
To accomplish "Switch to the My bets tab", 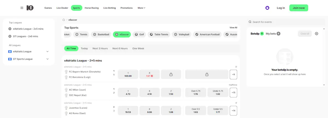I will click(273, 34).
